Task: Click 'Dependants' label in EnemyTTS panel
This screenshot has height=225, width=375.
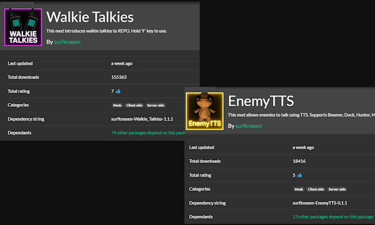Action: point(201,217)
